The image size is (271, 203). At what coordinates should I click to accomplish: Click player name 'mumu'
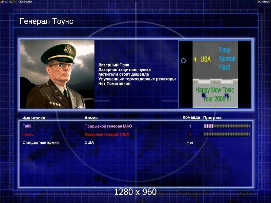28,134
